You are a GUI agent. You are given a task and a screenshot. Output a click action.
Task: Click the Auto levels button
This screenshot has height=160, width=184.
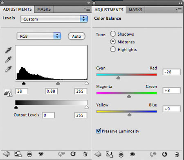76,36
